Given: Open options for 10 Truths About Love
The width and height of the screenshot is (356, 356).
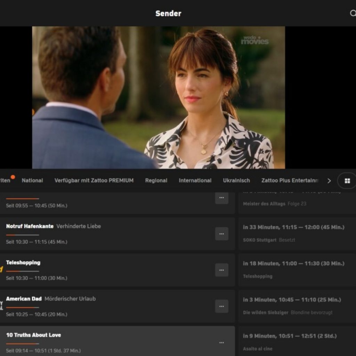Looking at the screenshot, I should [x=221, y=342].
